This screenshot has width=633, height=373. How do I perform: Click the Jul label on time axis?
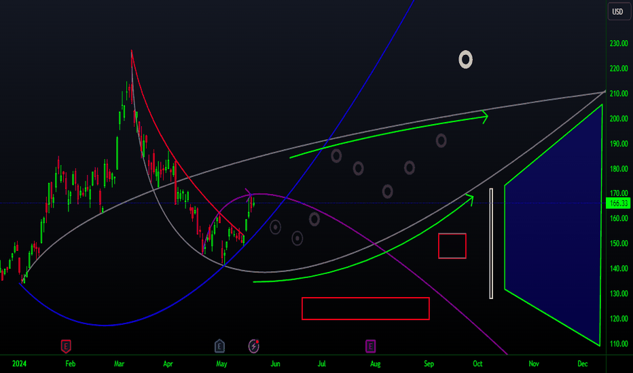click(x=322, y=364)
